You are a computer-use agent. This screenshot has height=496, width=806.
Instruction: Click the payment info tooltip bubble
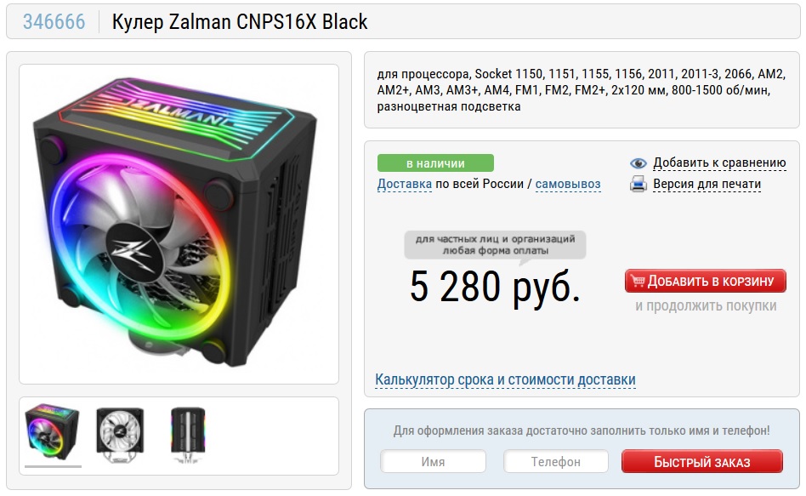click(495, 245)
